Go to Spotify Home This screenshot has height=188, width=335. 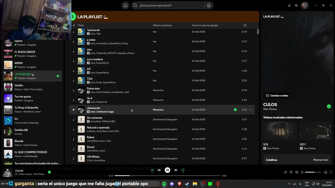(x=125, y=5)
